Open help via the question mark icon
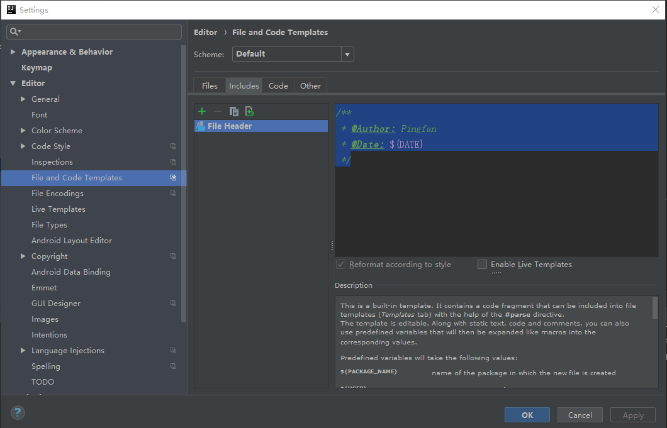 pyautogui.click(x=17, y=413)
